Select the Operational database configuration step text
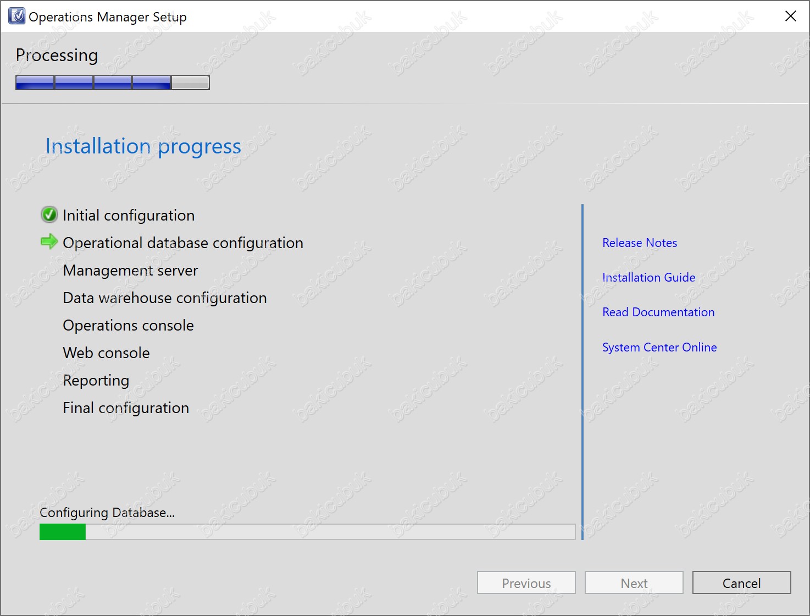Screen dimensions: 810x616 [183, 243]
